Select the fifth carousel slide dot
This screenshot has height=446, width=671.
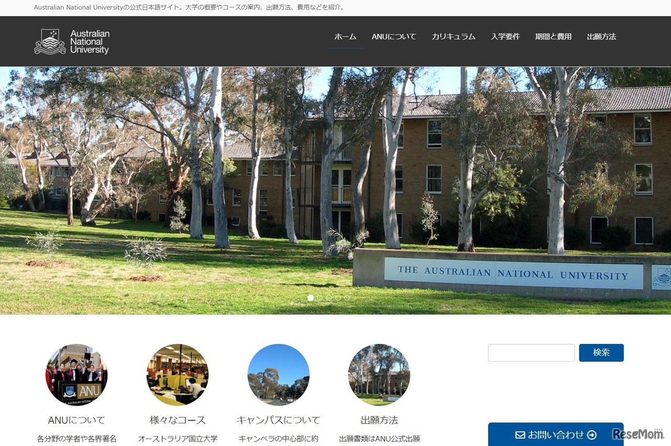[347, 298]
